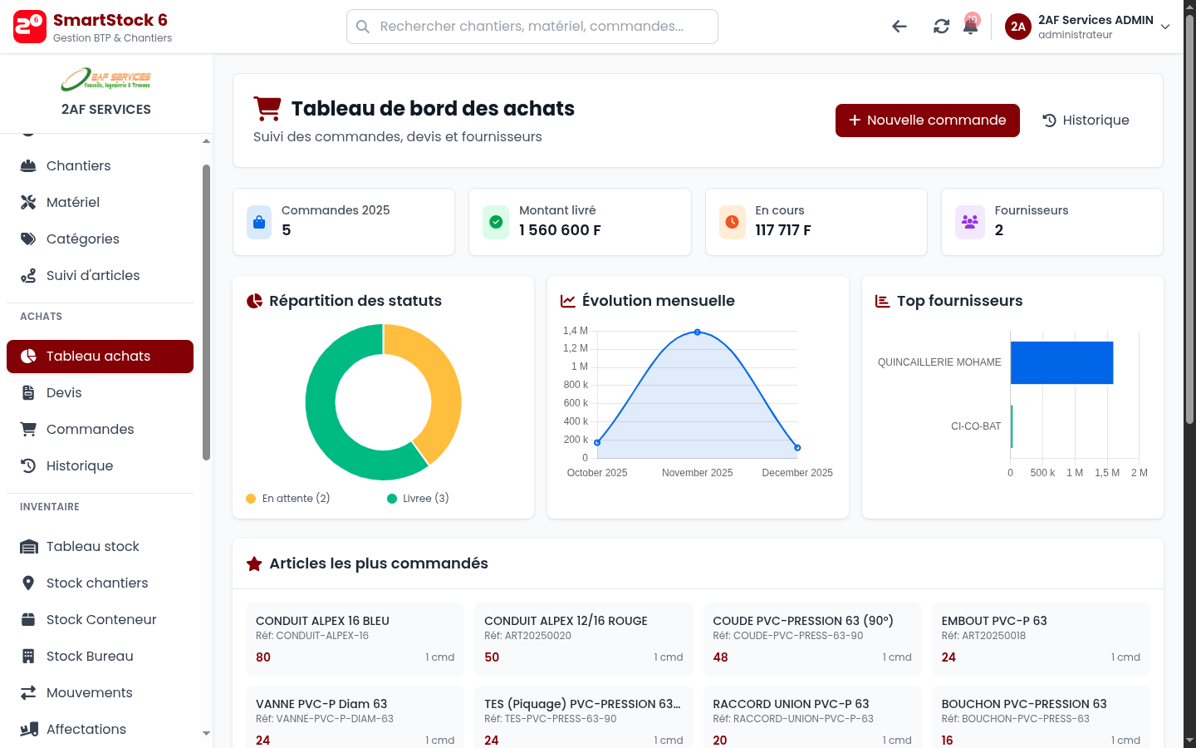Viewport: 1196px width, 748px height.
Task: Select the CONDUIT ALPEX 16 BLEU card
Action: click(355, 639)
